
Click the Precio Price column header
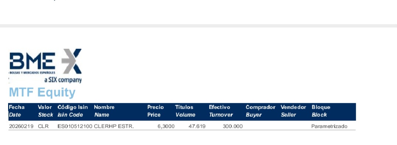[156, 111]
